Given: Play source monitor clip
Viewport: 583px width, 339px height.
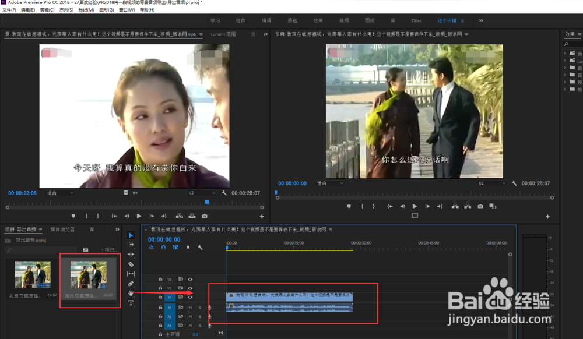Looking at the screenshot, I should coord(139,216).
